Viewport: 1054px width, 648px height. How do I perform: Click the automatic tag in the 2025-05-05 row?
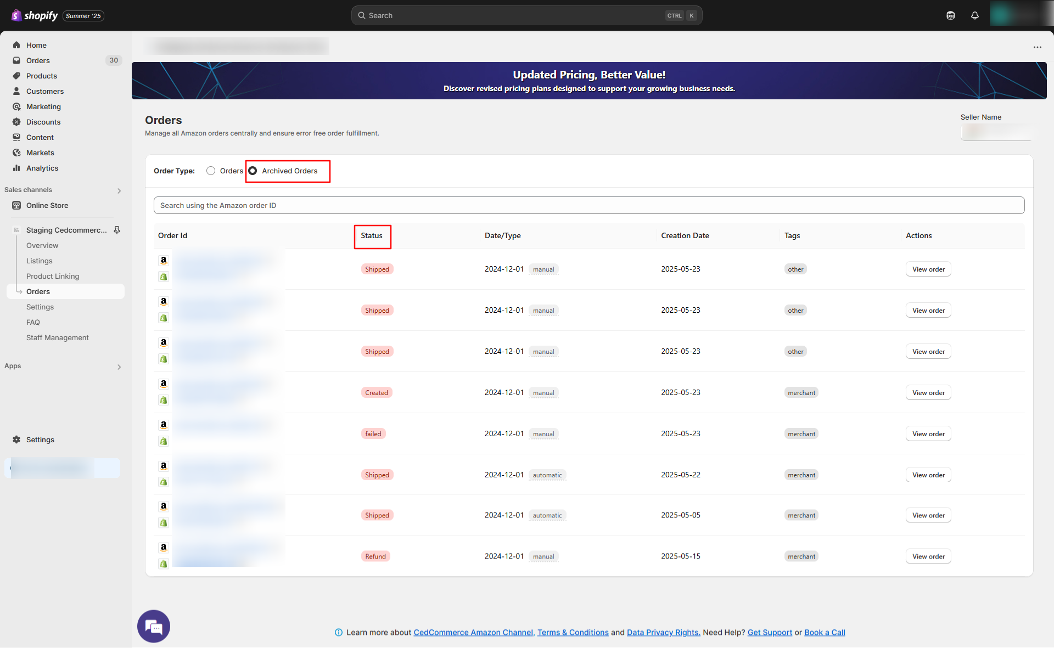tap(547, 515)
